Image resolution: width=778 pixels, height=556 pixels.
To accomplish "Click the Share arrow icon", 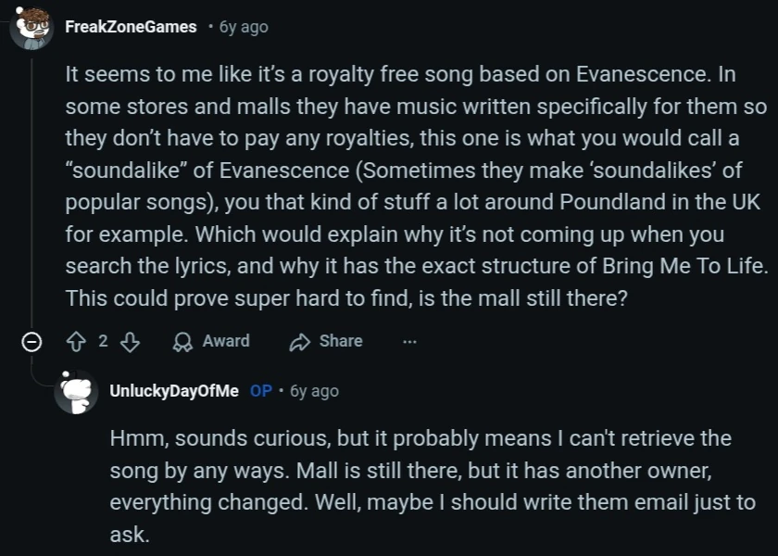I will click(x=299, y=342).
